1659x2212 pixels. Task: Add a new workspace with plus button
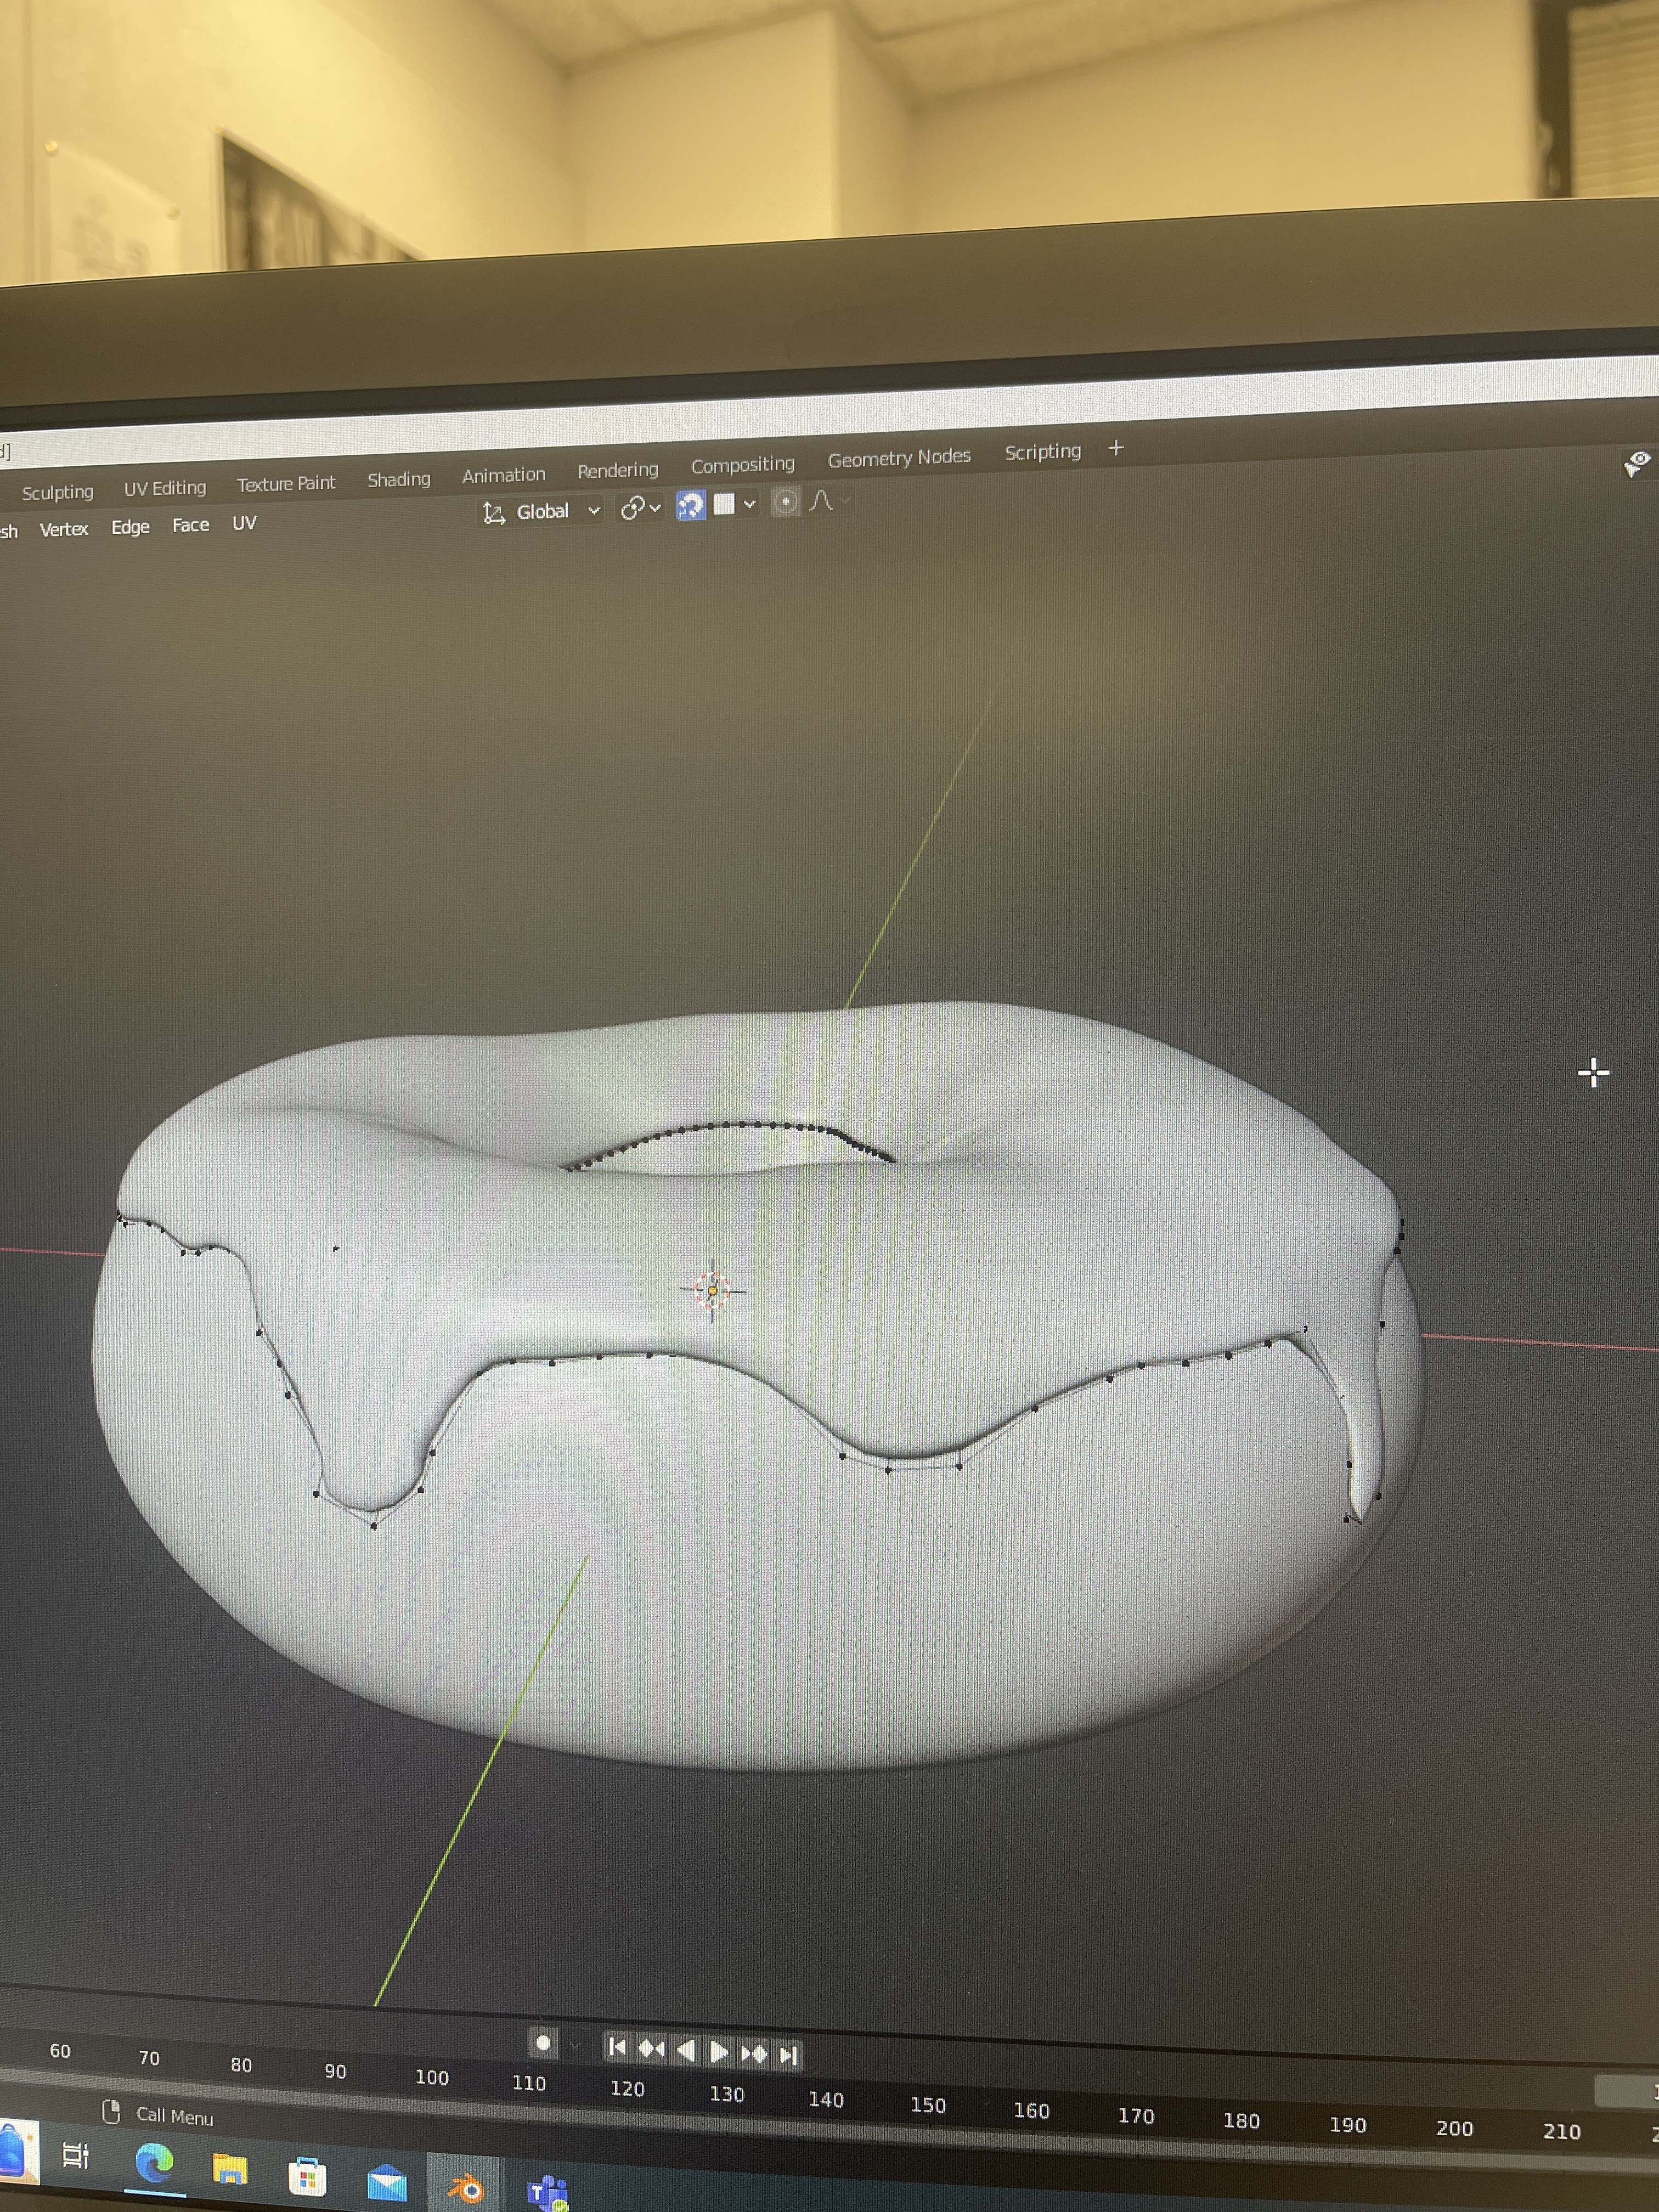(x=1116, y=449)
